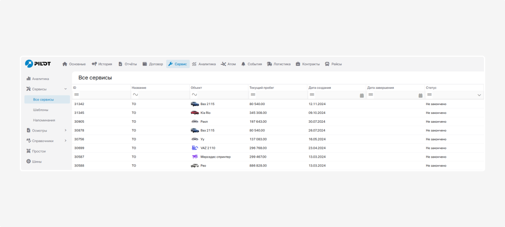Expand the Справочники sidebar section

click(65, 141)
